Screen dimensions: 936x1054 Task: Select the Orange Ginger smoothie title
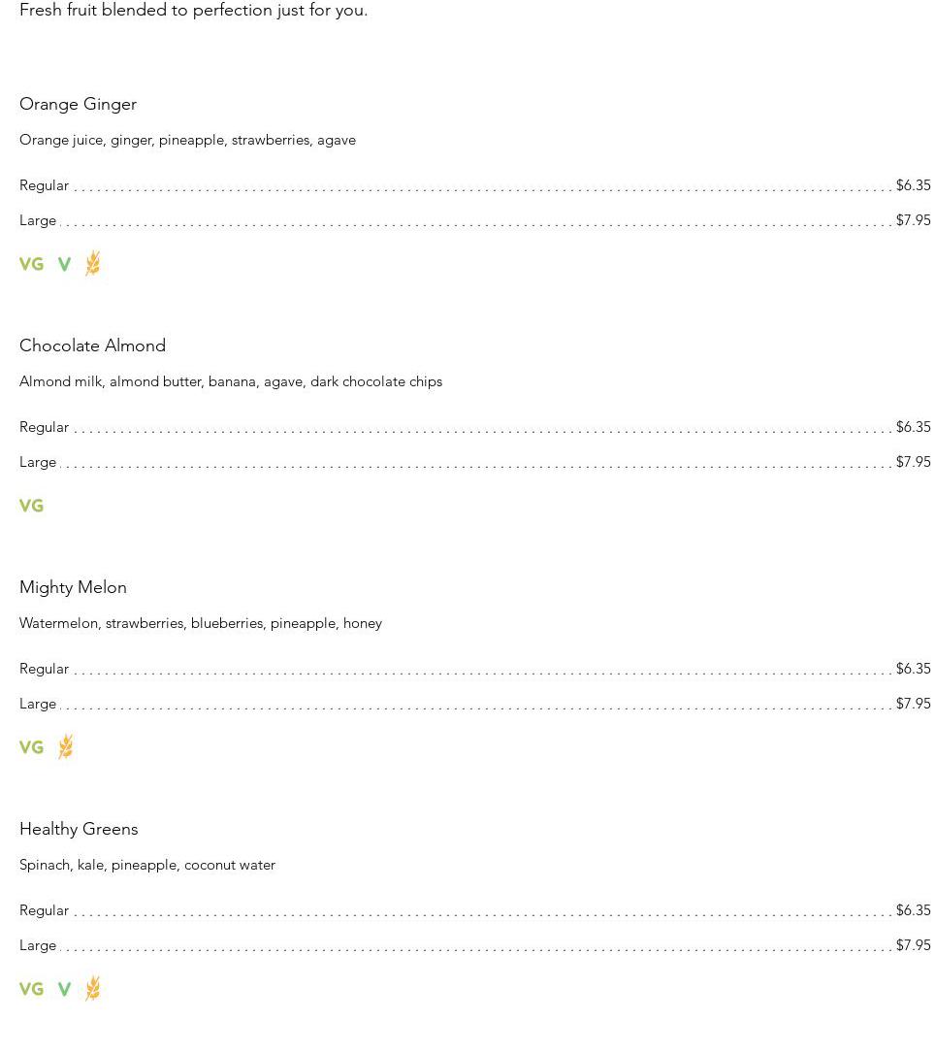coord(78,104)
